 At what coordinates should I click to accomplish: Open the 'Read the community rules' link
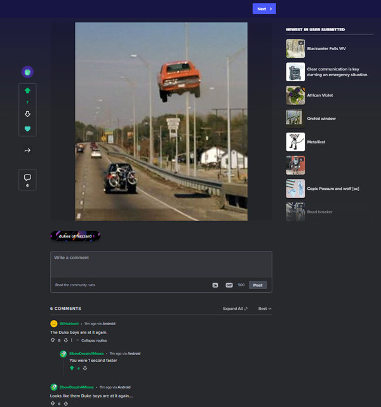[75, 285]
